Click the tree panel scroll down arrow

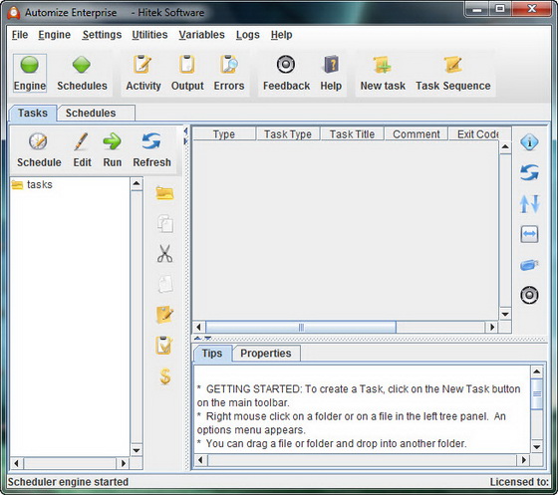tap(137, 450)
